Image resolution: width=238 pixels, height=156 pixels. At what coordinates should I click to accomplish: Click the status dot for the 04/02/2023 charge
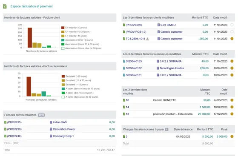(232, 136)
